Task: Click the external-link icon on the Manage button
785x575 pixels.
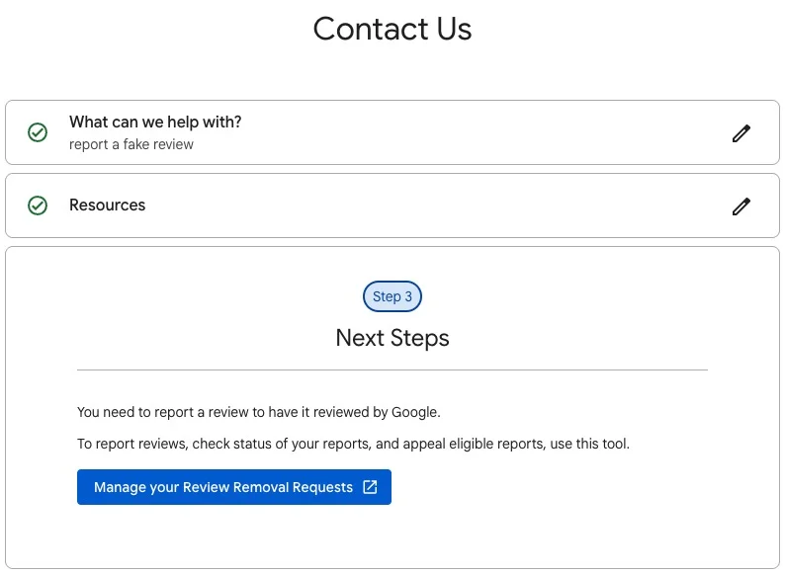Action: click(x=370, y=487)
